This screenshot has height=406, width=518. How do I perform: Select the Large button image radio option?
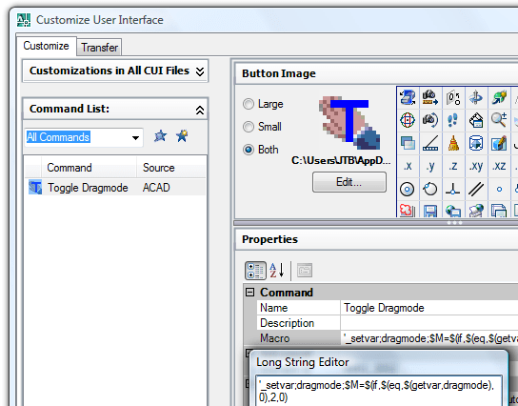coord(249,104)
